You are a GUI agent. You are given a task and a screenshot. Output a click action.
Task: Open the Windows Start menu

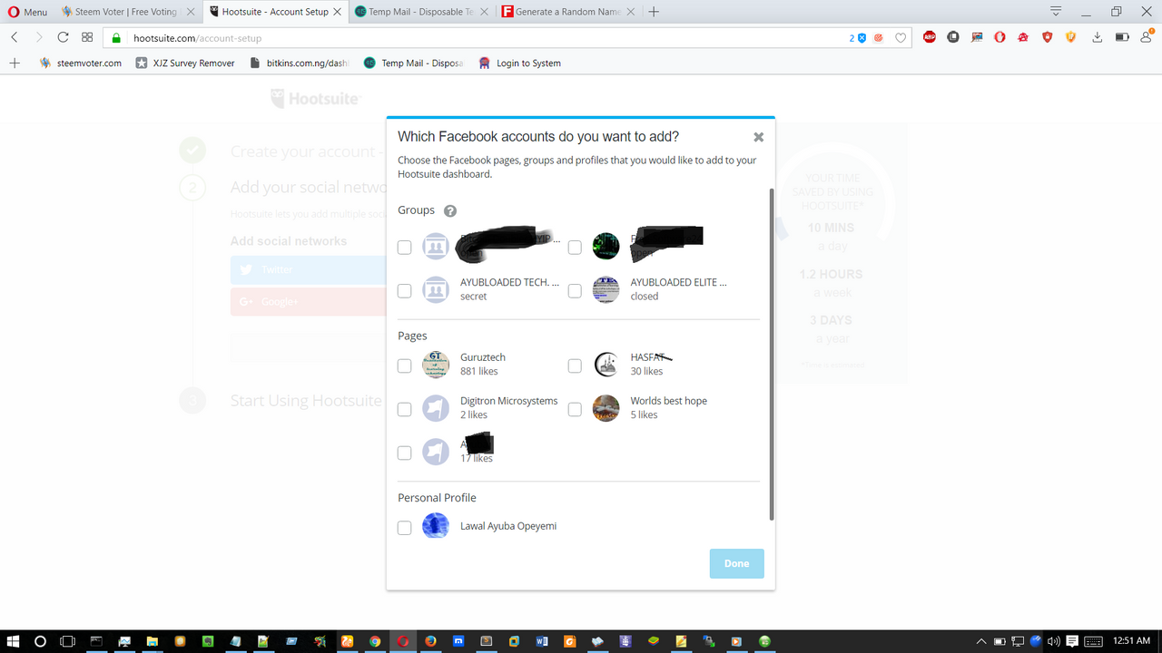pos(13,641)
